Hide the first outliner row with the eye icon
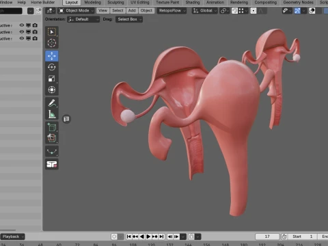The height and width of the screenshot is (246, 328). point(22,25)
